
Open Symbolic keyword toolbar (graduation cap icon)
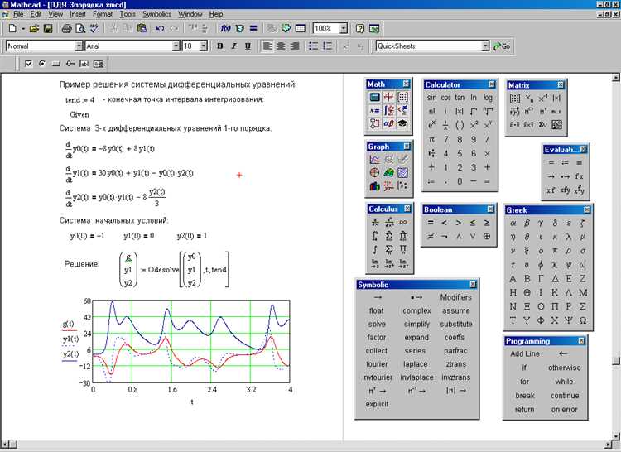click(x=402, y=123)
